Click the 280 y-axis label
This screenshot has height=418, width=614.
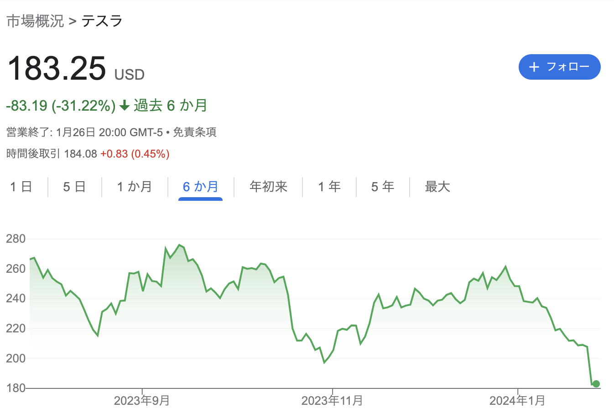(16, 239)
